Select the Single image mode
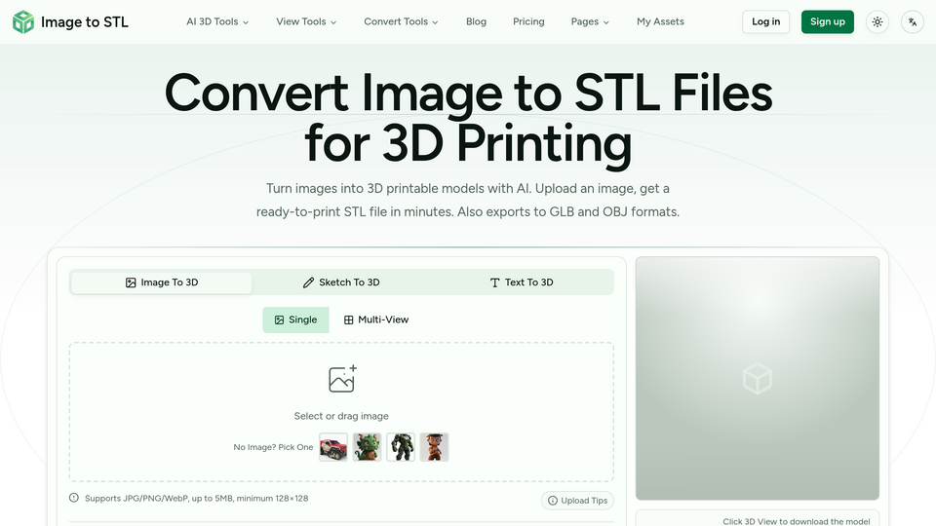The image size is (936, 526). [295, 319]
